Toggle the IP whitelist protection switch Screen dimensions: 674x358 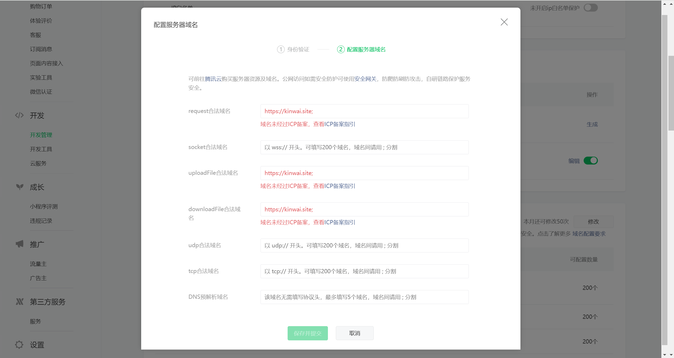590,8
